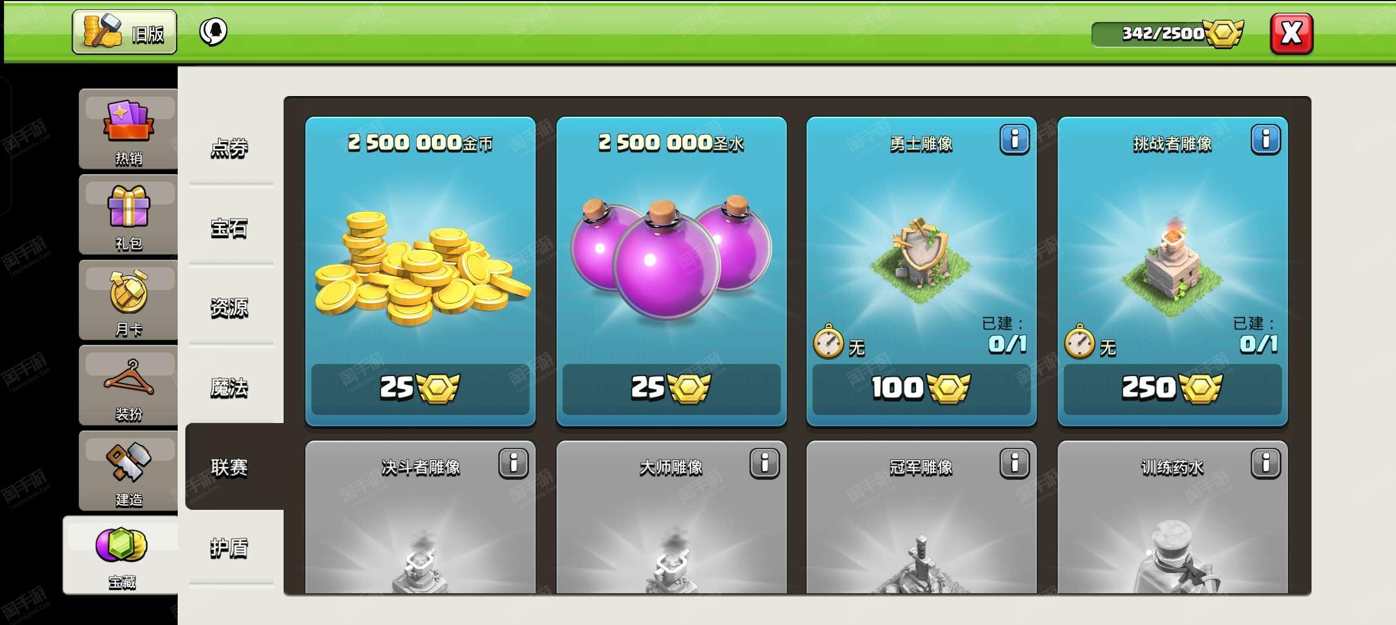Switch to the 宝石 gems tab
The width and height of the screenshot is (1396, 625).
tap(230, 228)
